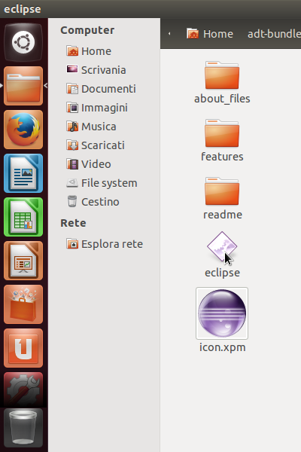Open File system in the sidebar
Image resolution: width=301 pixels, height=452 pixels.
pos(102,183)
